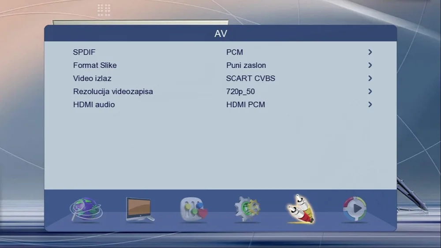This screenshot has width=441, height=248.
Task: Expand the SPDIF chevron arrow
Action: pos(370,52)
